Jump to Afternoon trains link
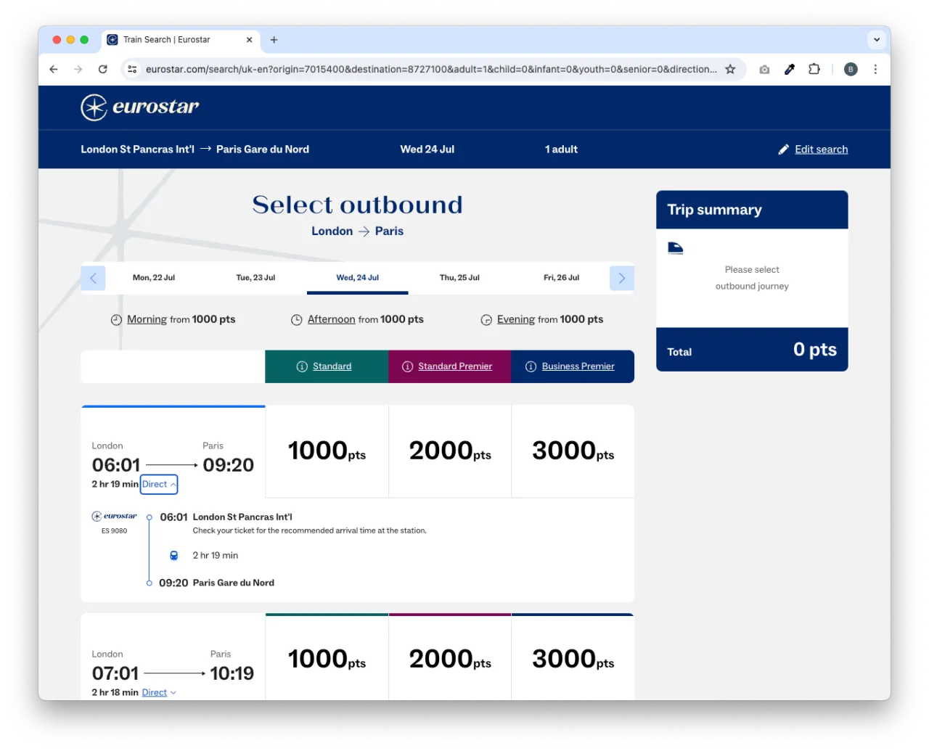Viewport: 929px width, 751px height. point(331,319)
